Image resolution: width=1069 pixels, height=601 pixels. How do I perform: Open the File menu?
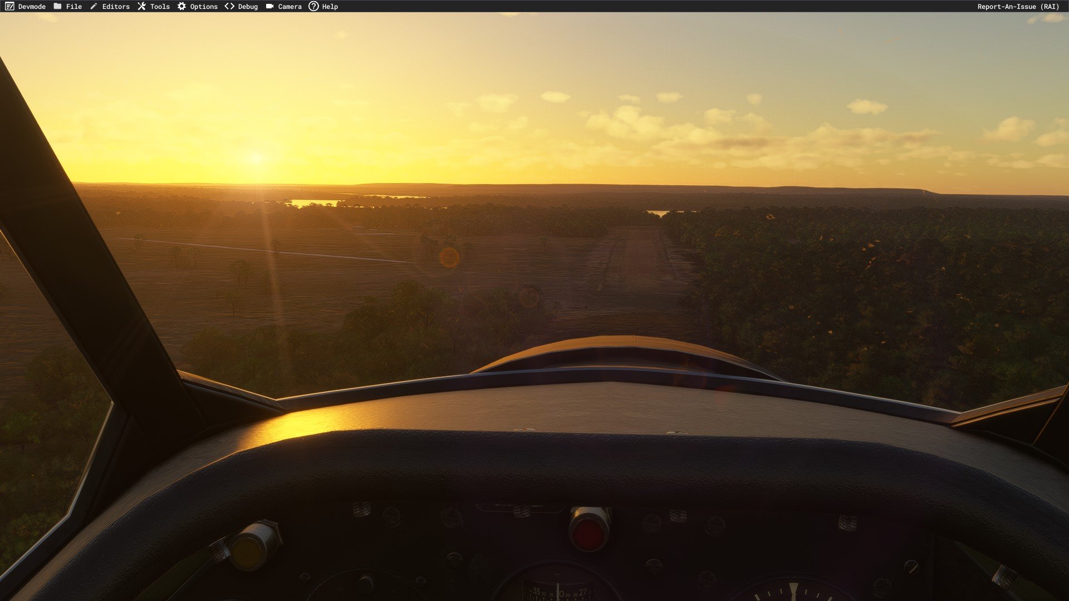coord(73,7)
